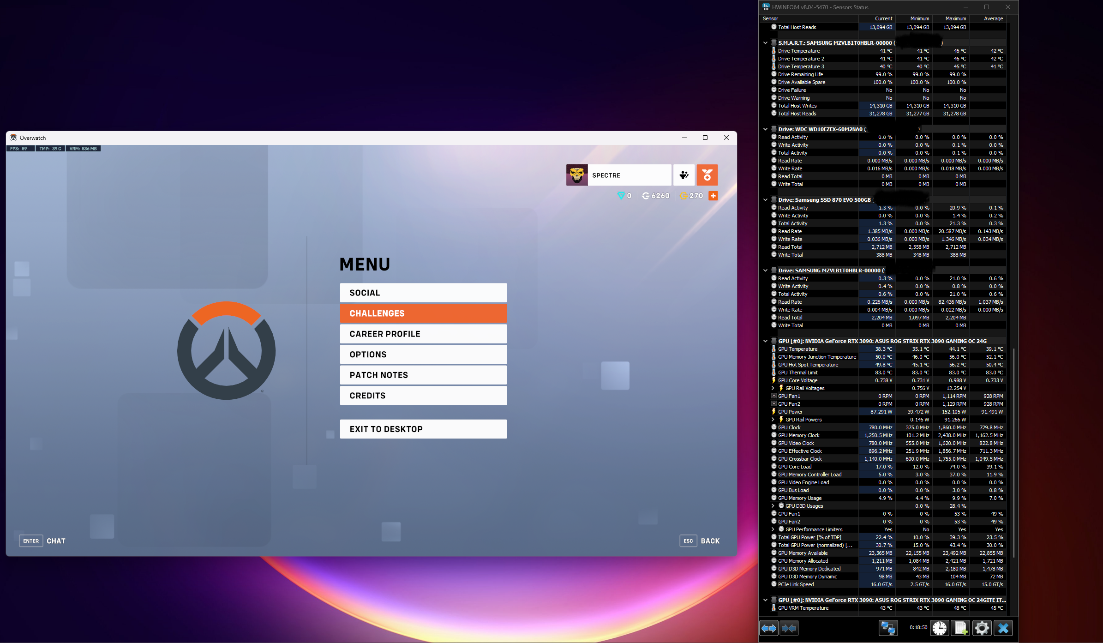The image size is (1103, 643).
Task: Click the credits currency icon beside 6260
Action: pos(646,196)
